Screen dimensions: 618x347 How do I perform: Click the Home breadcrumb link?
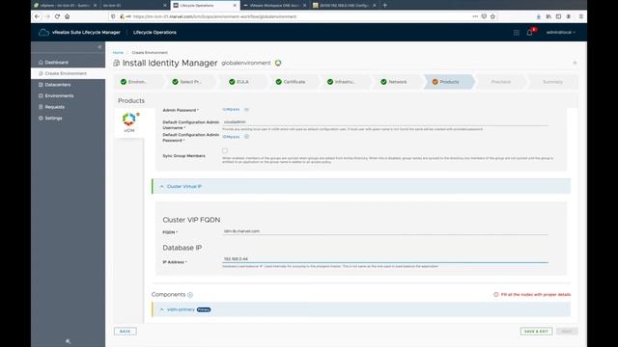118,52
